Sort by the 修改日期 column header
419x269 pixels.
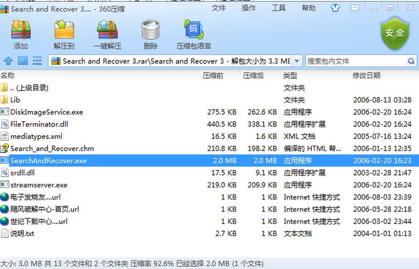tap(366, 76)
